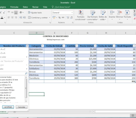Align text to bottom
Screen dimensions: 136x118
pos(16,13)
